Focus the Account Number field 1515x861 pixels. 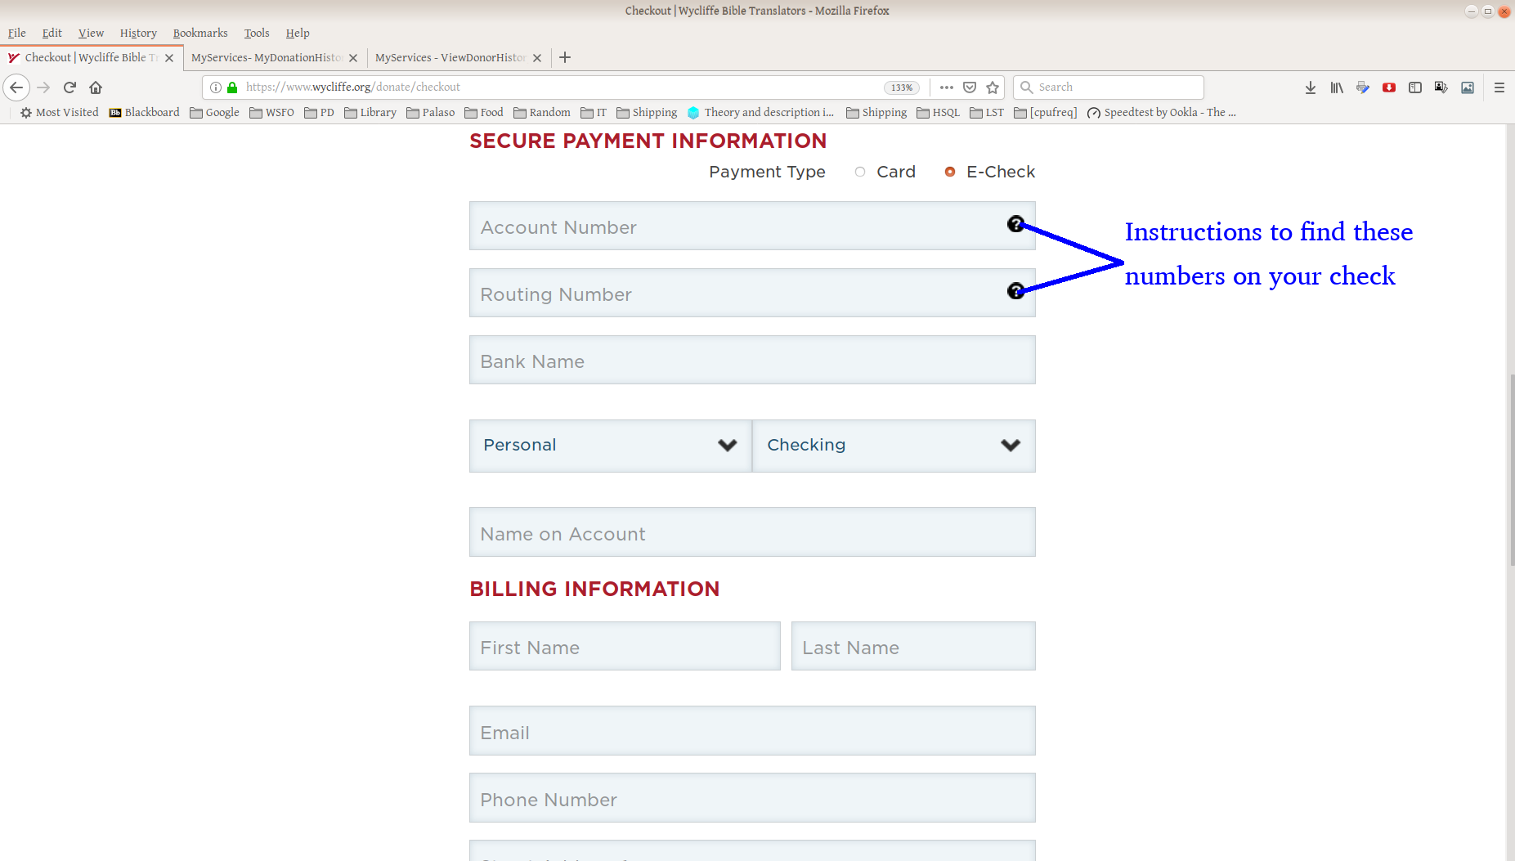click(x=752, y=226)
